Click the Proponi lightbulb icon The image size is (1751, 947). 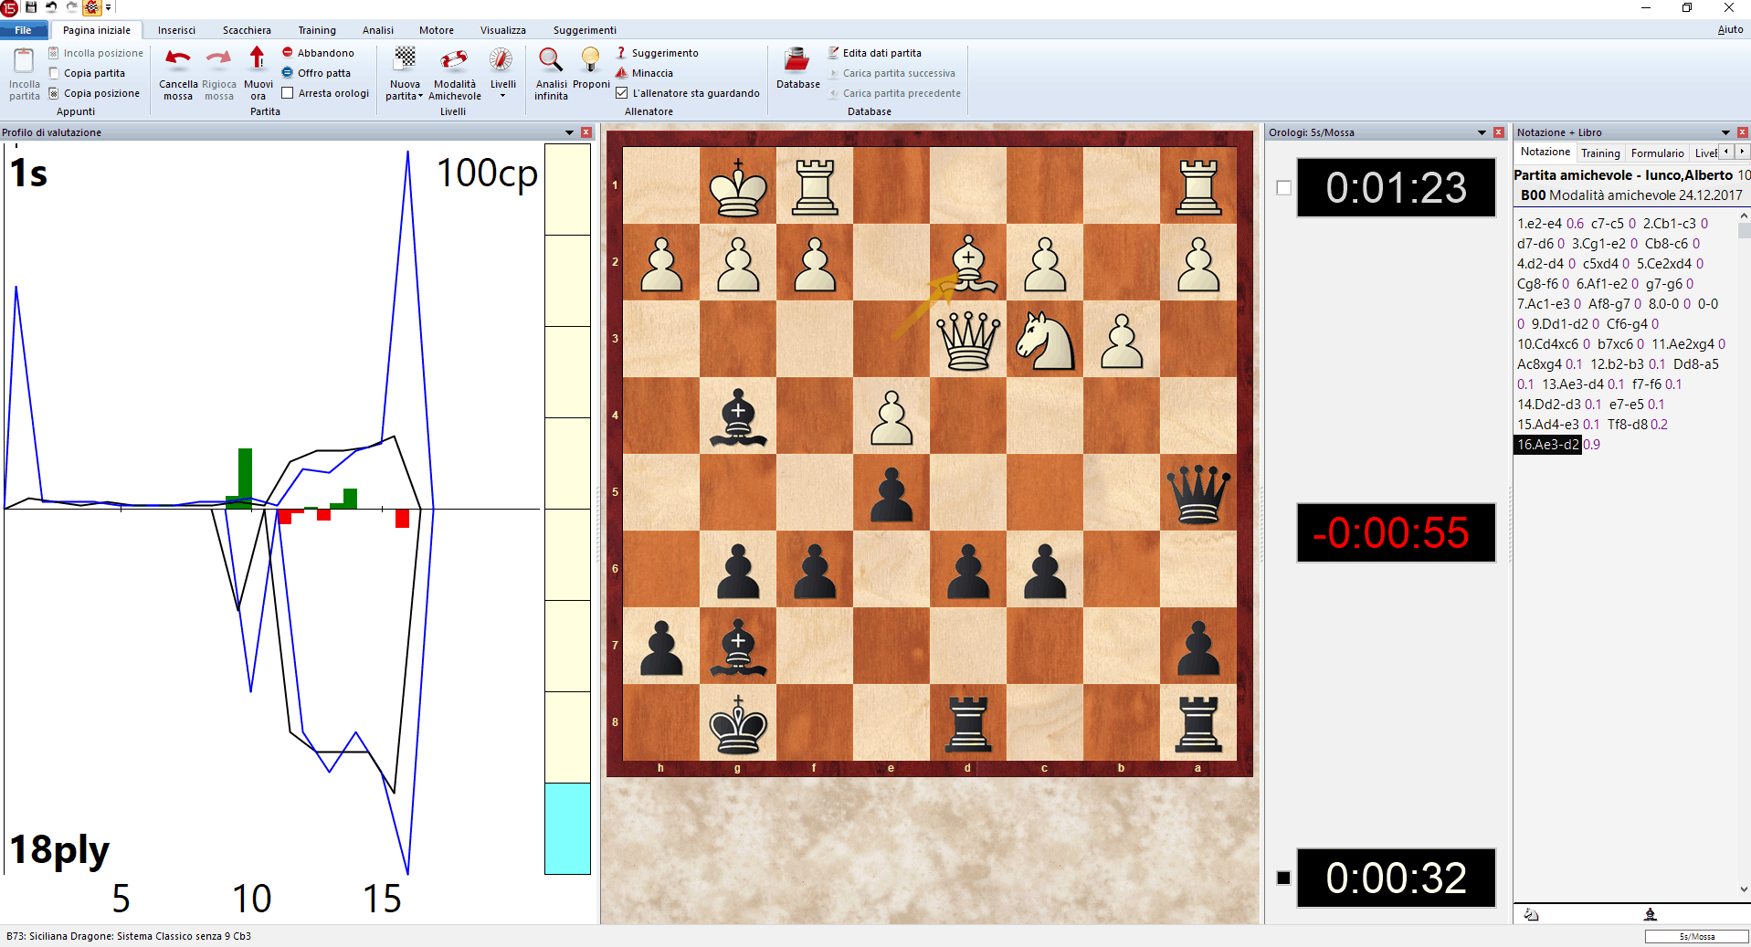click(x=591, y=60)
